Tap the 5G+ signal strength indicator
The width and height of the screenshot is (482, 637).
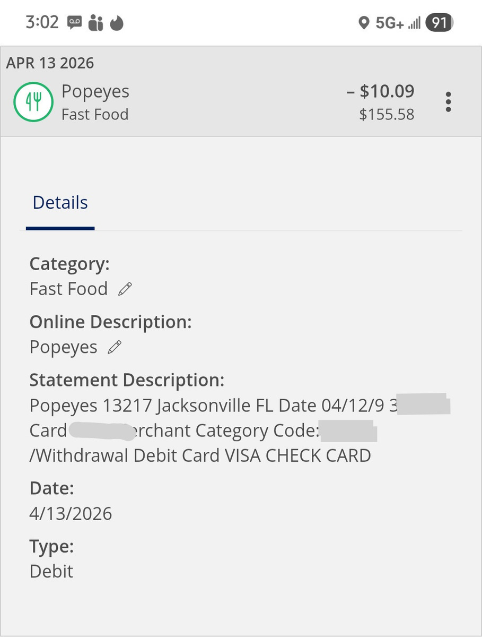click(398, 23)
